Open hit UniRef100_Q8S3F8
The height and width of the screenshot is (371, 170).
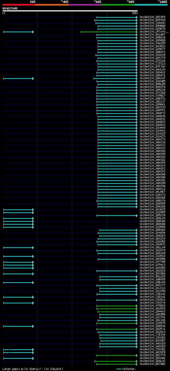coord(152,17)
